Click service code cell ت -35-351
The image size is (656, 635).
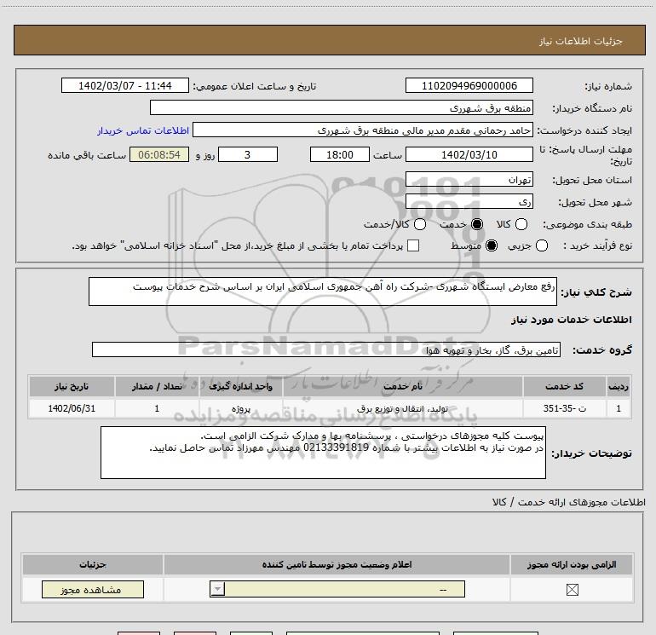tap(564, 408)
